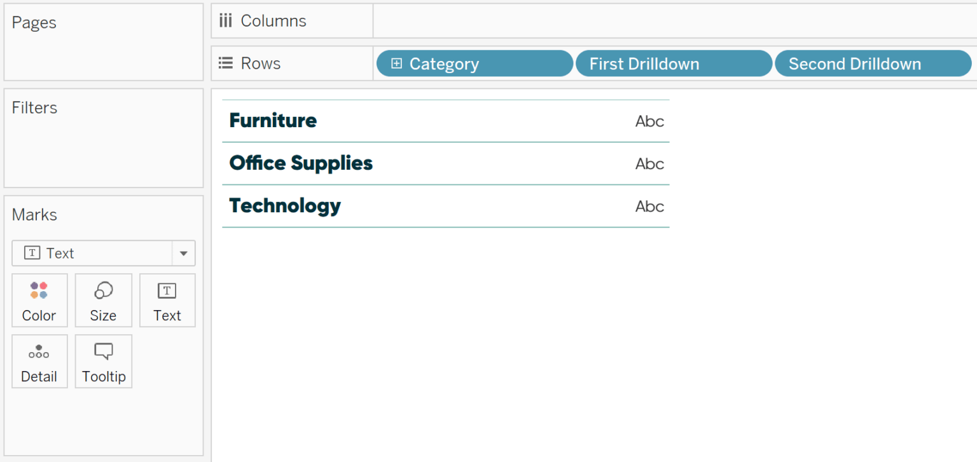Open the First Drilldown pill menu
977x462 pixels.
coord(673,63)
